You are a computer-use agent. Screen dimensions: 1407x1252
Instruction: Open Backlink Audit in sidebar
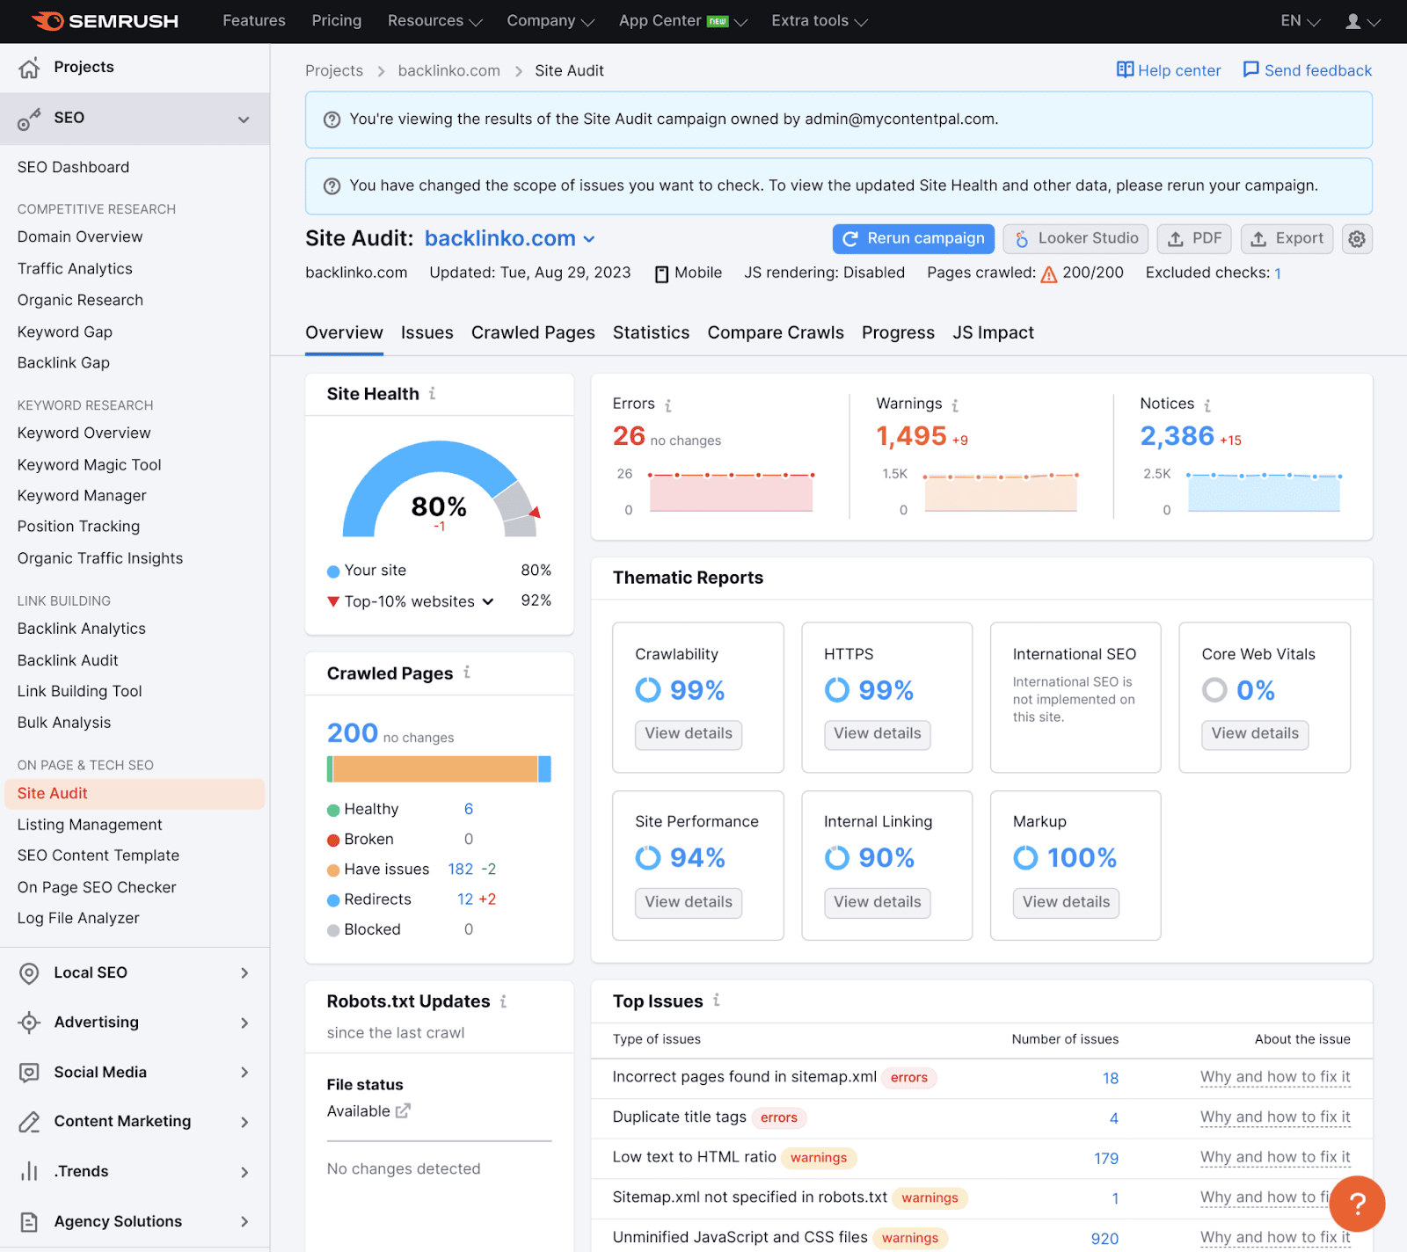[x=68, y=660]
